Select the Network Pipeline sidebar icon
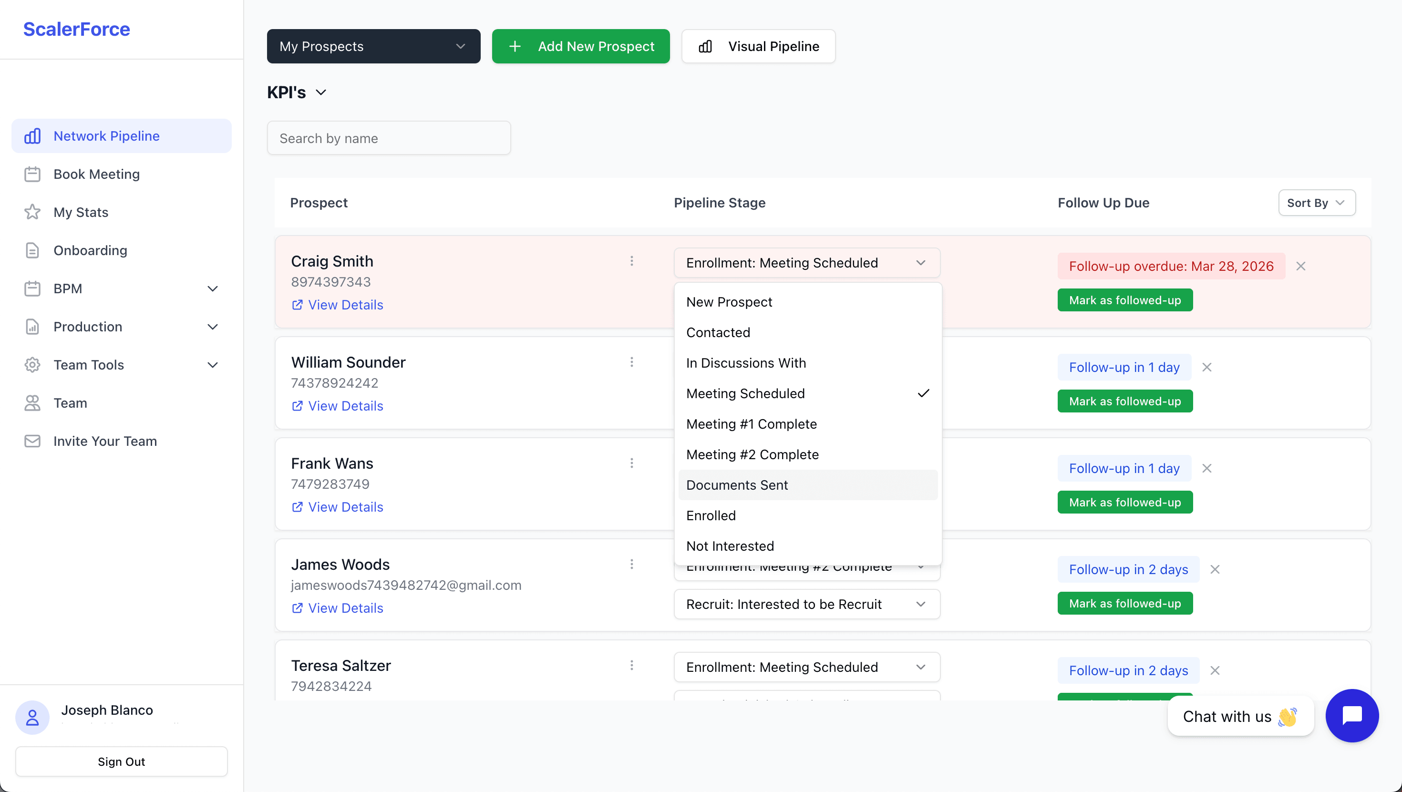 [x=32, y=135]
